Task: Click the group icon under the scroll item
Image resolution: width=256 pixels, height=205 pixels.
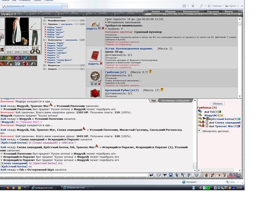Action: click(99, 28)
